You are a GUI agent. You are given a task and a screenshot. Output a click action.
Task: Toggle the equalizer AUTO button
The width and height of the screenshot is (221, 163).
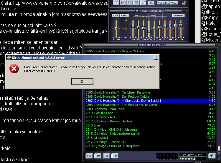click(125, 16)
